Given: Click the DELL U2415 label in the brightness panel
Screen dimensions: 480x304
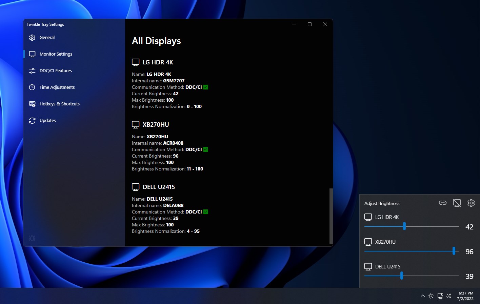Looking at the screenshot, I should coord(387,266).
